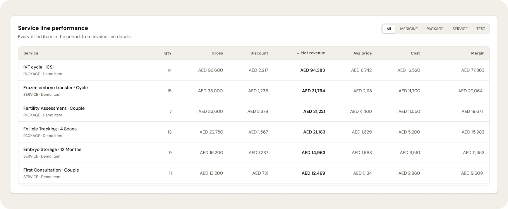Click avg price AED 4,460
The width and height of the screenshot is (508, 209).
click(361, 111)
